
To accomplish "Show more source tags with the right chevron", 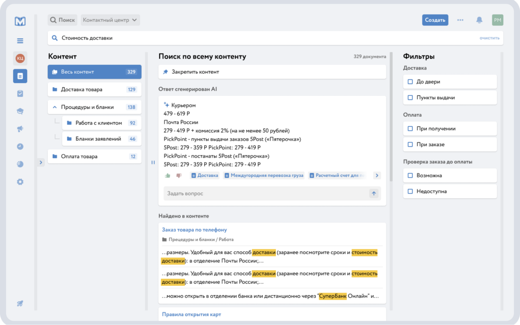I will coord(377,175).
